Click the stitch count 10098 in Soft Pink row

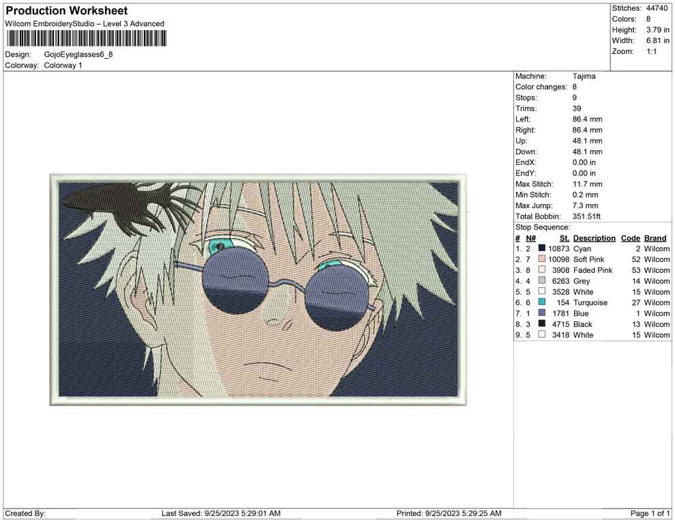click(x=559, y=259)
